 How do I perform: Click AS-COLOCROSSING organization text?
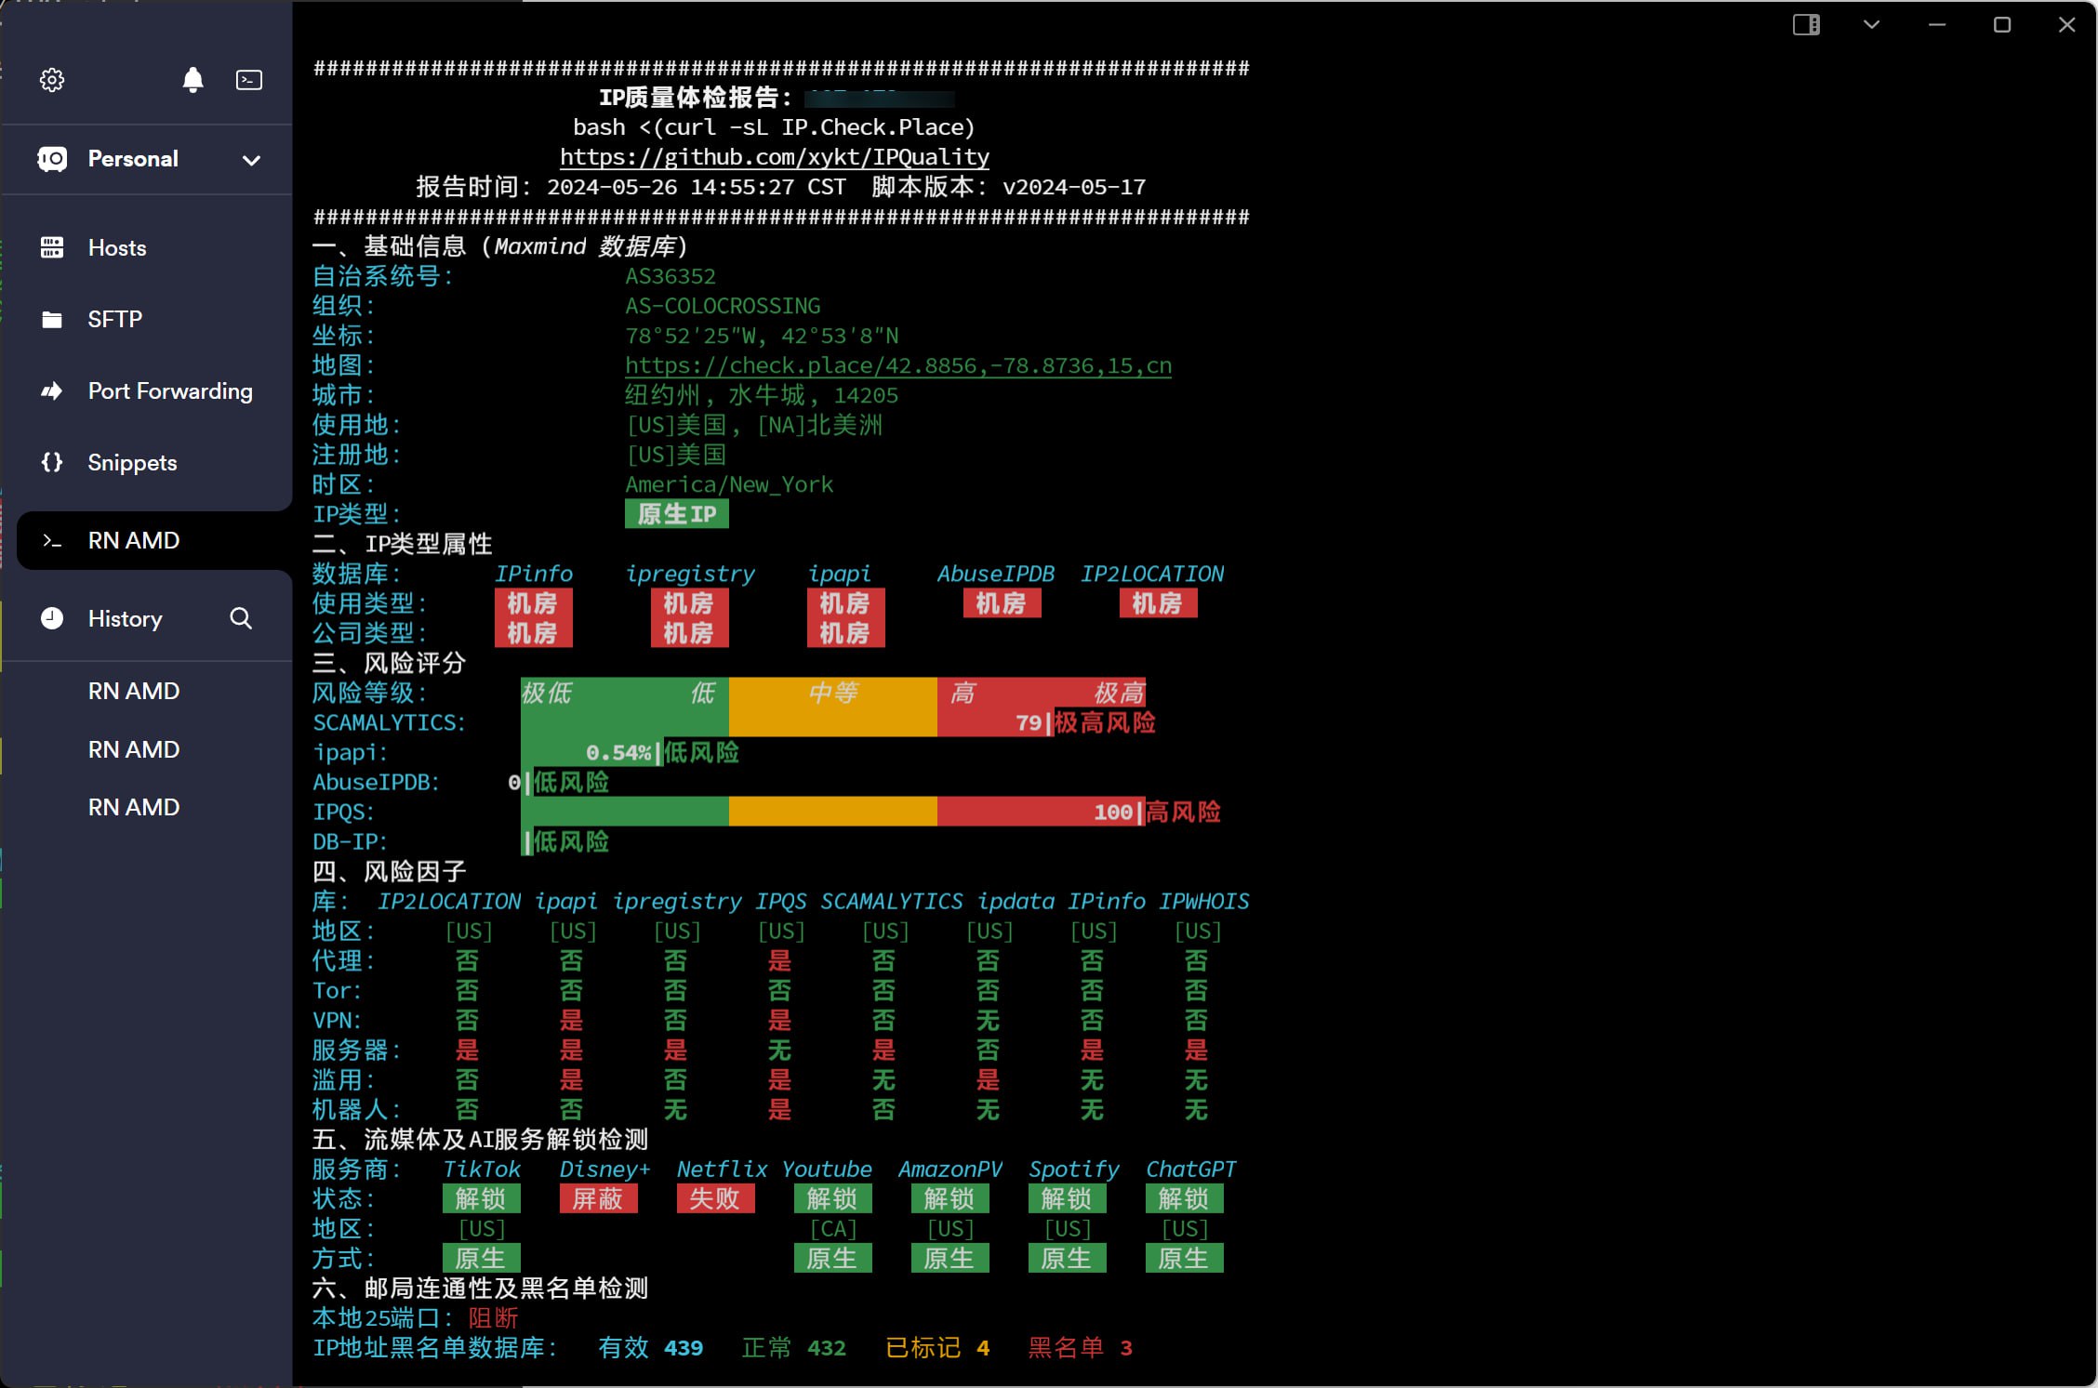tap(723, 306)
